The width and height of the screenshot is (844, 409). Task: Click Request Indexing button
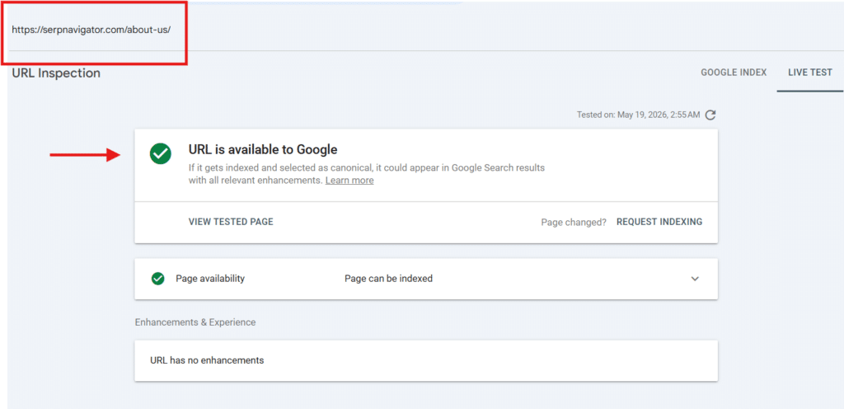[659, 222]
